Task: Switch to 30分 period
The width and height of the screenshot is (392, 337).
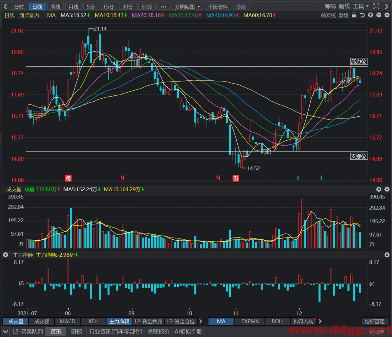Action: coord(128,7)
